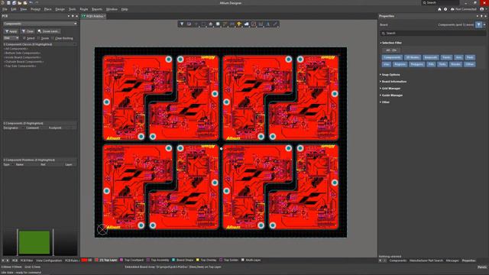The width and height of the screenshot is (489, 275).
Task: Click the Place Line icon in active bar
Action: [x=275, y=24]
